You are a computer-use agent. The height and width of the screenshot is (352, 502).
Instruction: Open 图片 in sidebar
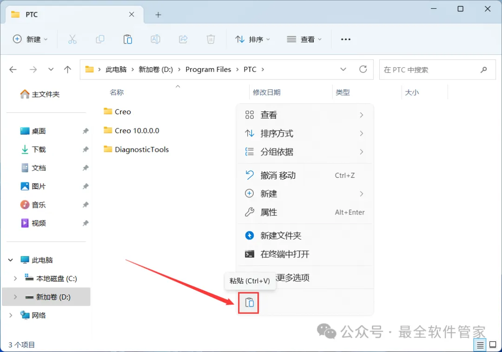pyautogui.click(x=33, y=186)
